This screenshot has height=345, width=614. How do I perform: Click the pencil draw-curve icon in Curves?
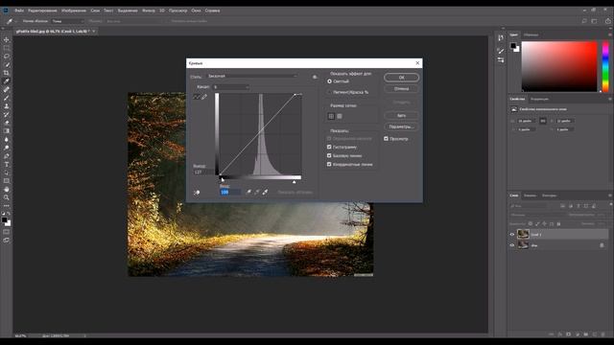tap(204, 97)
